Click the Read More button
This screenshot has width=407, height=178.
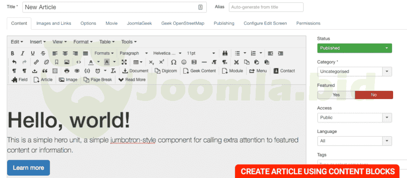(132, 79)
